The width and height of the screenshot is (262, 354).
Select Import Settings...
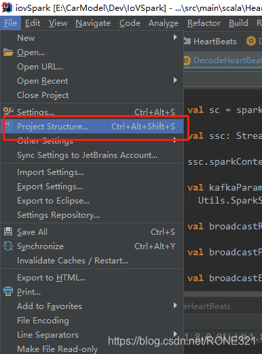click(x=92, y=172)
